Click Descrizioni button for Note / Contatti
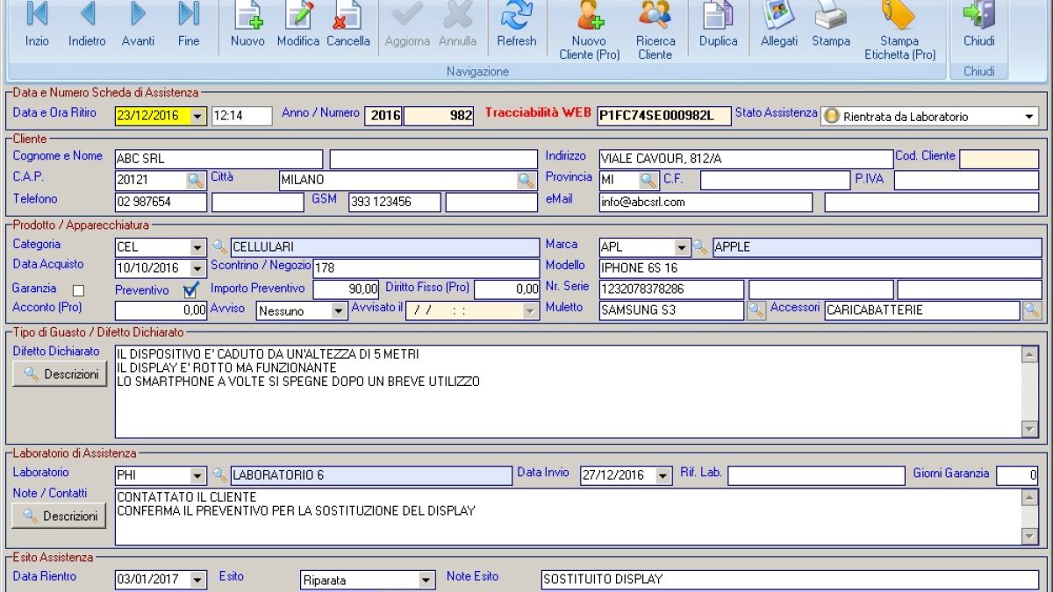Screen dimensions: 1053x592 59,516
